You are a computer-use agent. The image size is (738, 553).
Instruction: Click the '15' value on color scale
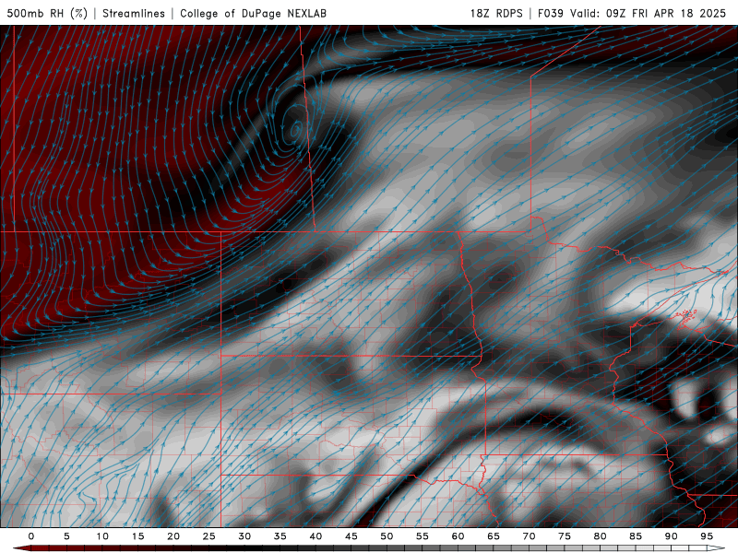[137, 536]
